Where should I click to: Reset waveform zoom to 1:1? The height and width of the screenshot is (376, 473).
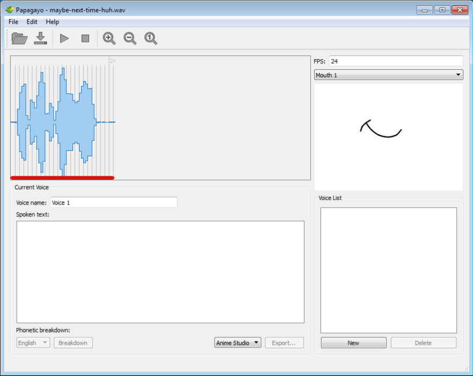pos(150,38)
